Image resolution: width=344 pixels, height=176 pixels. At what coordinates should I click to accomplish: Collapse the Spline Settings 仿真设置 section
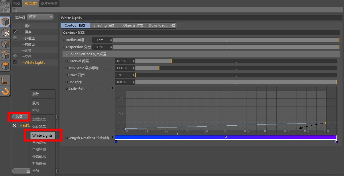[x=67, y=54]
